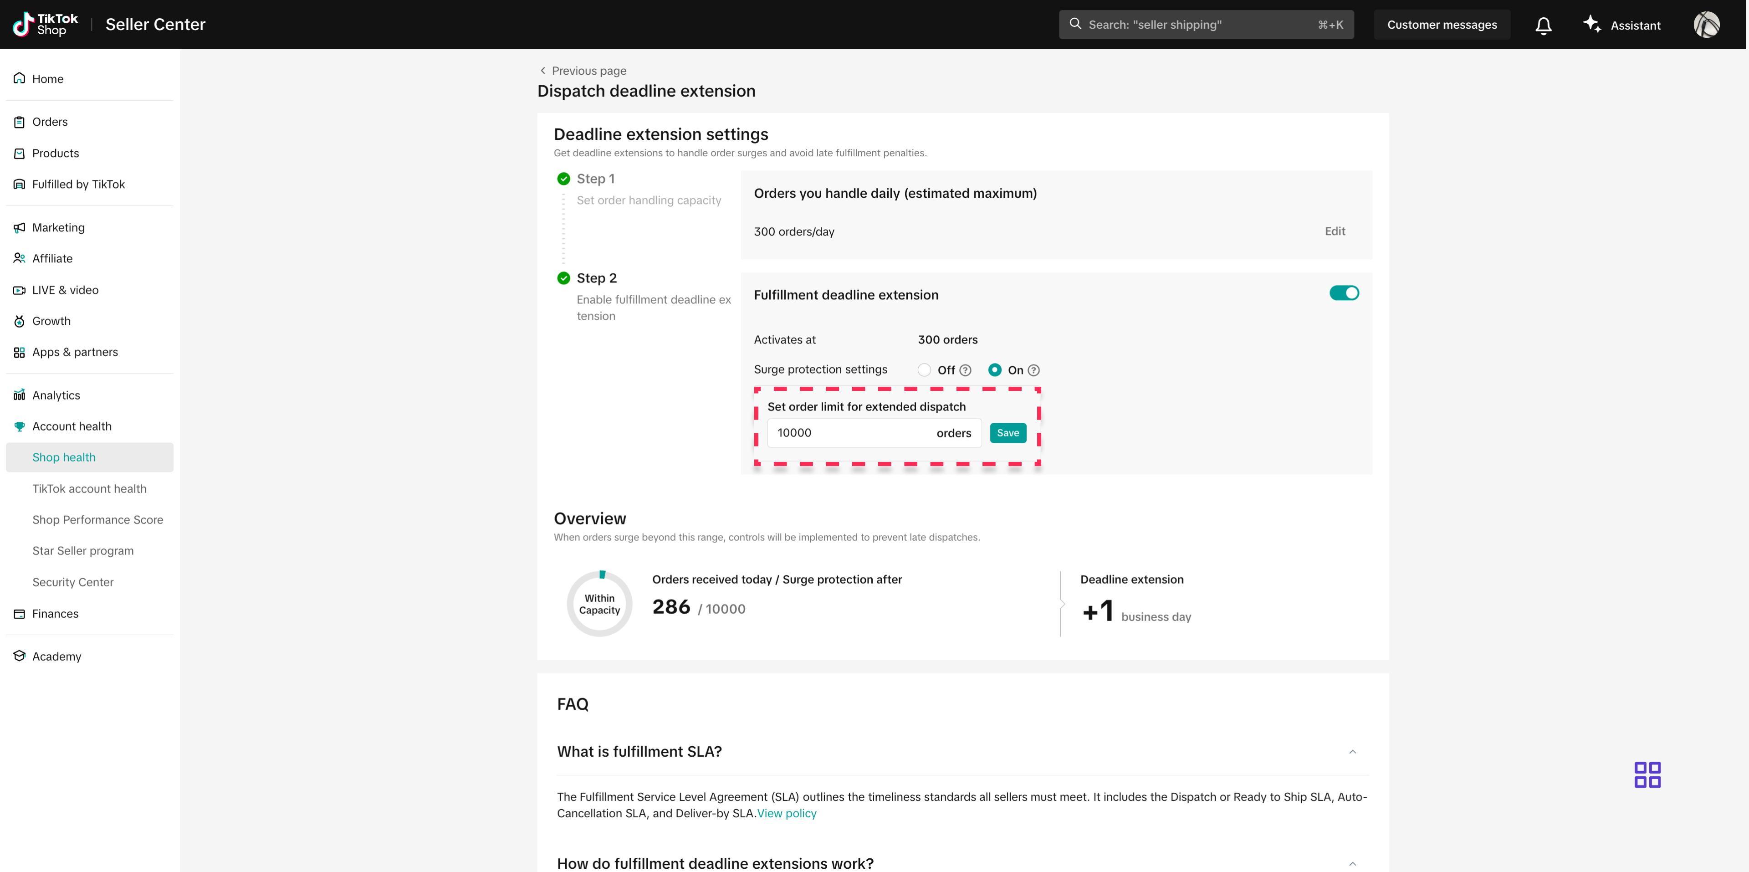Open the Analytics sidebar menu
Screen dimensions: 1749x872
[x=56, y=395]
